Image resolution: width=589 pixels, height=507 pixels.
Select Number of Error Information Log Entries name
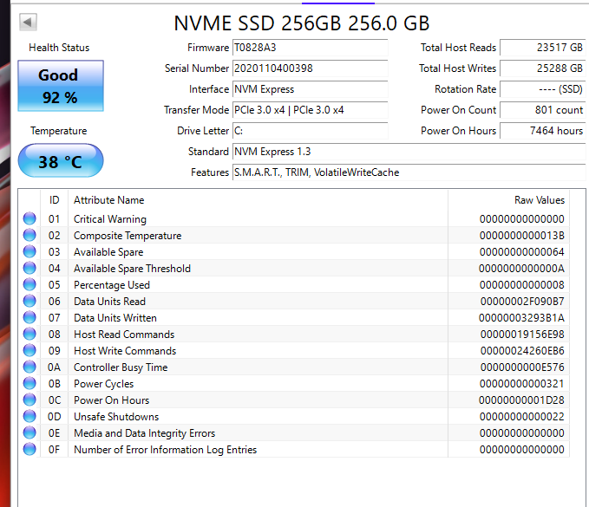(x=166, y=450)
